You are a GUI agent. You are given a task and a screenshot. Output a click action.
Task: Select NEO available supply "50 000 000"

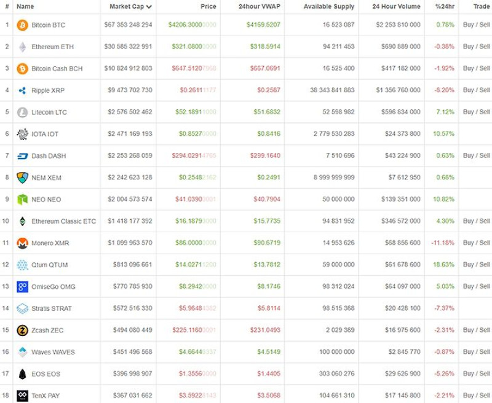339,199
